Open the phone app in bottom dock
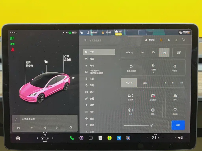Viewport: 202px width, 151px height. click(72, 138)
